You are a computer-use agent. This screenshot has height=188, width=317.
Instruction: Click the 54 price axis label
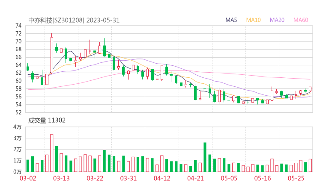coord(18,104)
